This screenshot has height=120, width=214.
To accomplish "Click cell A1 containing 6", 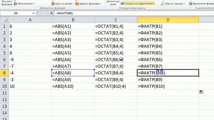I will (30, 26).
